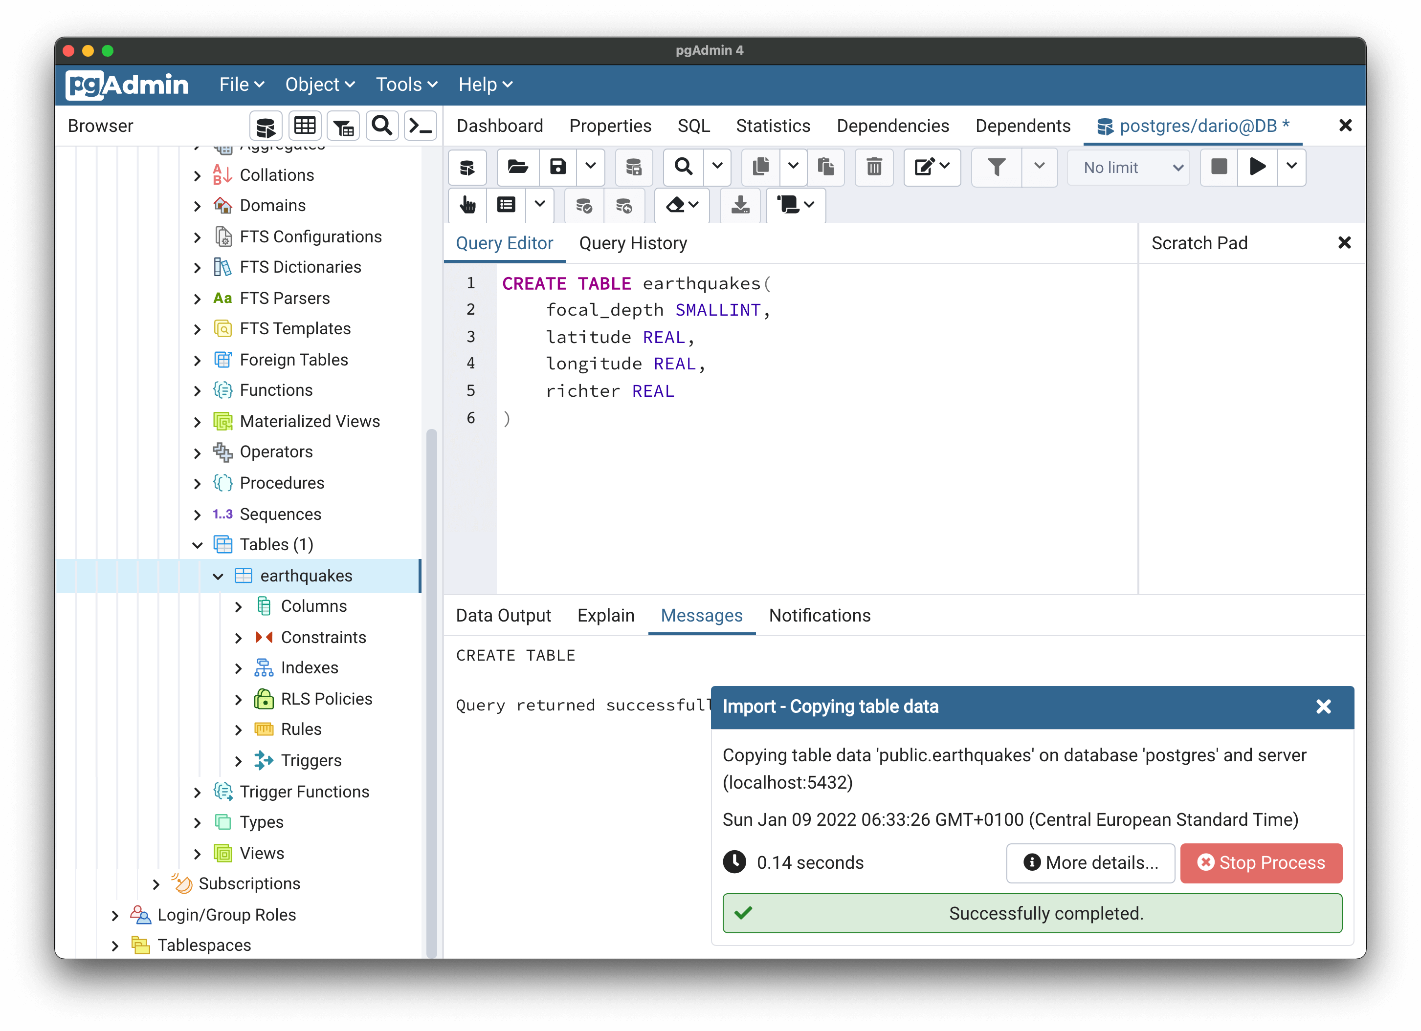This screenshot has height=1031, width=1421.
Task: Close the Import notification popup
Action: click(x=1323, y=708)
